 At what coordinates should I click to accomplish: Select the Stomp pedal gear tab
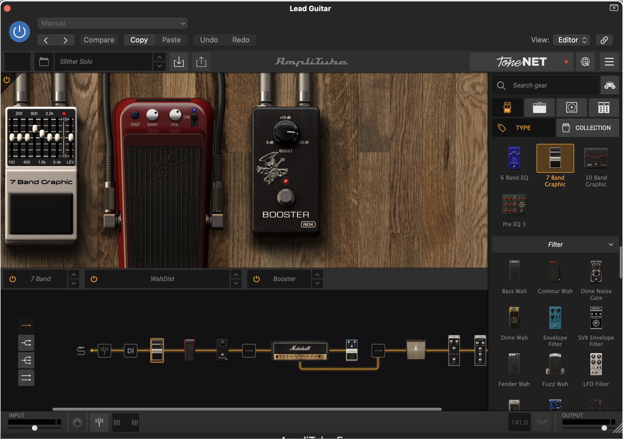[x=507, y=107]
